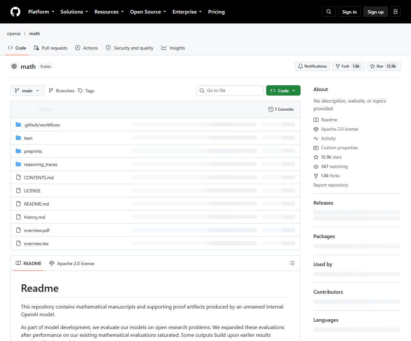
Task: Expand the Solutions menu
Action: pyautogui.click(x=74, y=12)
